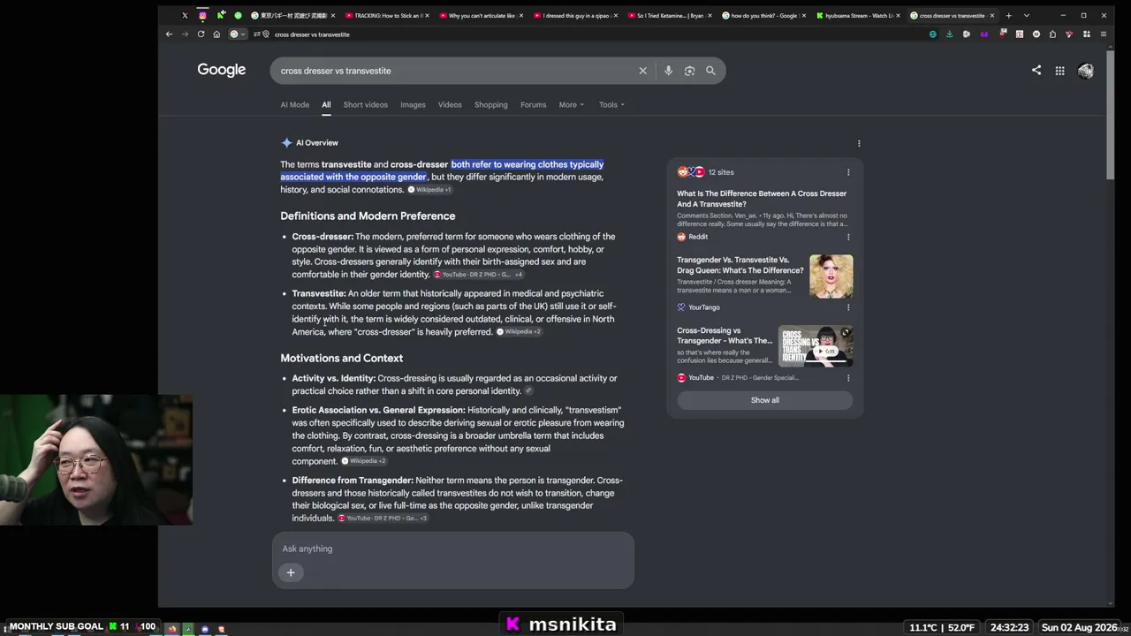
Task: Open the Google account profile picture
Action: click(x=1085, y=71)
